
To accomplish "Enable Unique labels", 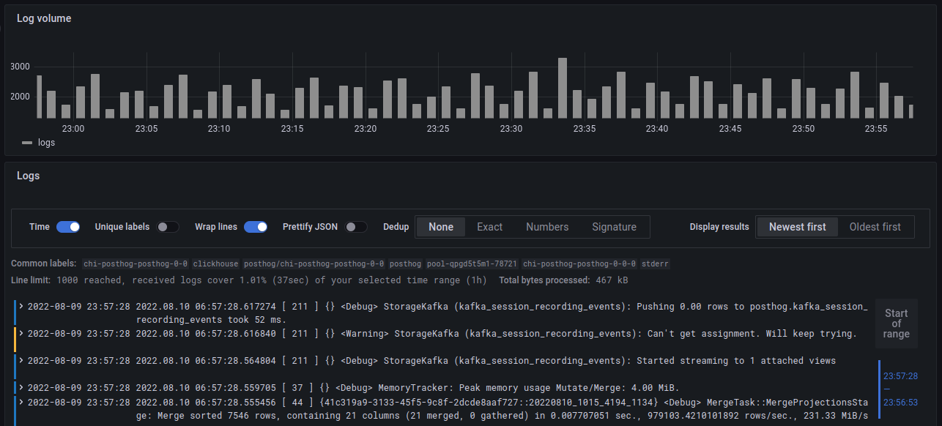I will pyautogui.click(x=168, y=227).
